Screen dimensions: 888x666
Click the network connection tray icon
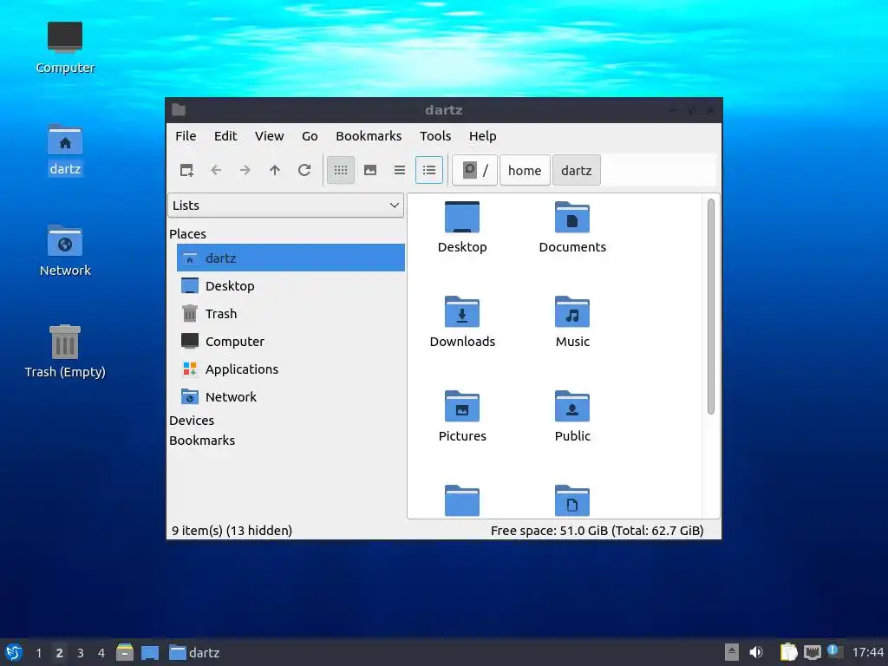coord(813,652)
